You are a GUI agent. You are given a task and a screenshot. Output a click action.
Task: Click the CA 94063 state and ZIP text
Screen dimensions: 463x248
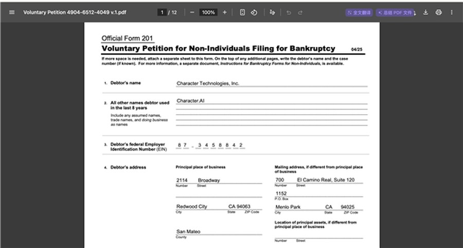coord(239,206)
